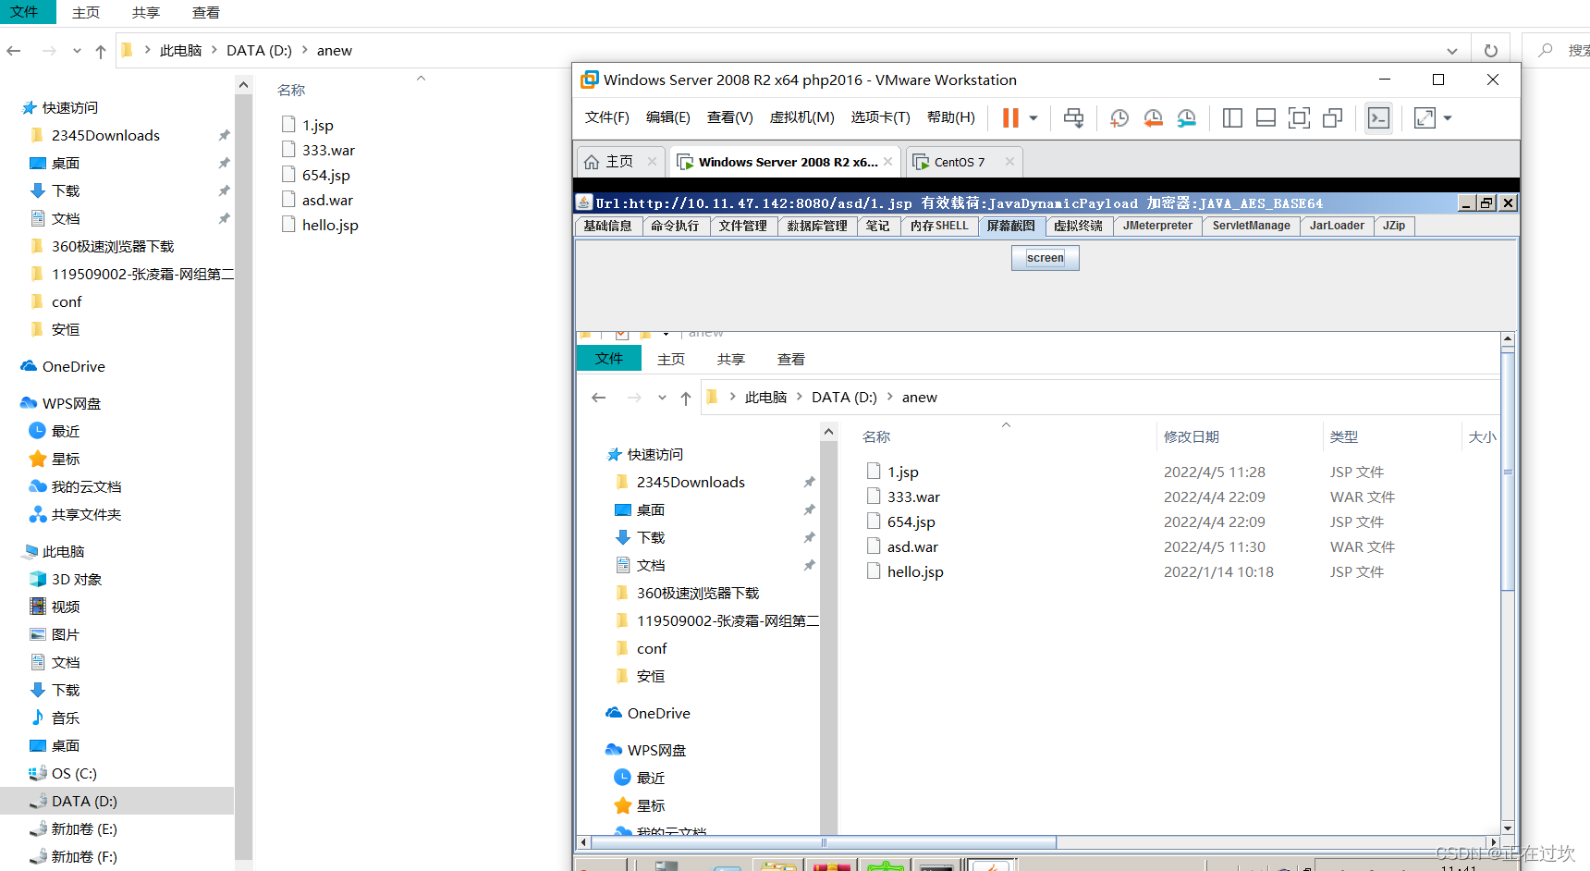1590x871 pixels.
Task: Open the 文件管理 tab
Action: pos(743,226)
